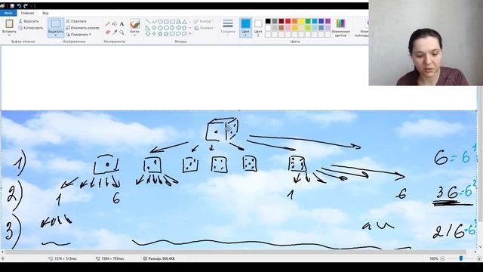
Task: Select the Six-point star shape
Action: click(166, 33)
